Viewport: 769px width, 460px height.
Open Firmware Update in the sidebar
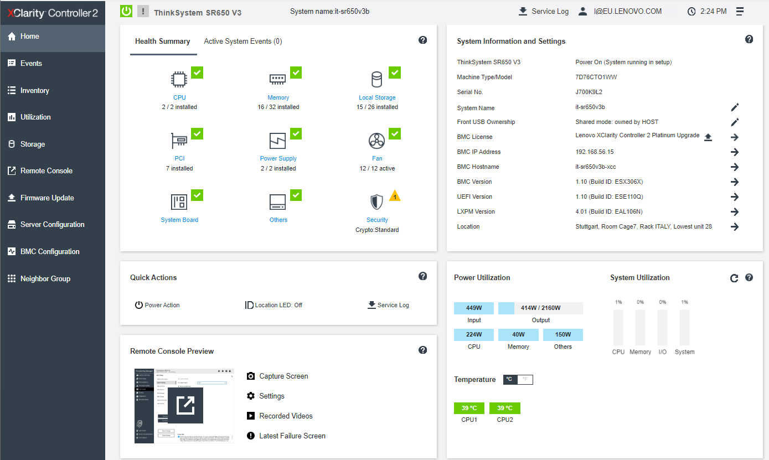tap(53, 198)
